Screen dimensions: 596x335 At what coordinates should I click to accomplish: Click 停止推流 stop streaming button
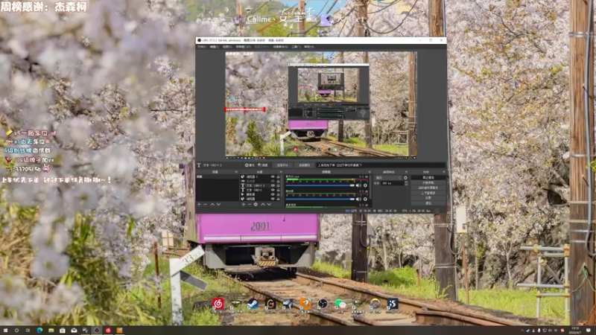pyautogui.click(x=428, y=177)
